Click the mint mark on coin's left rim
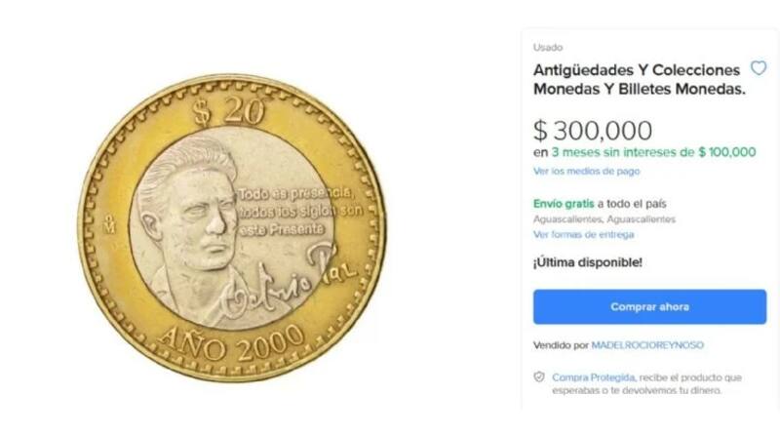This screenshot has width=780, height=436. pyautogui.click(x=109, y=224)
